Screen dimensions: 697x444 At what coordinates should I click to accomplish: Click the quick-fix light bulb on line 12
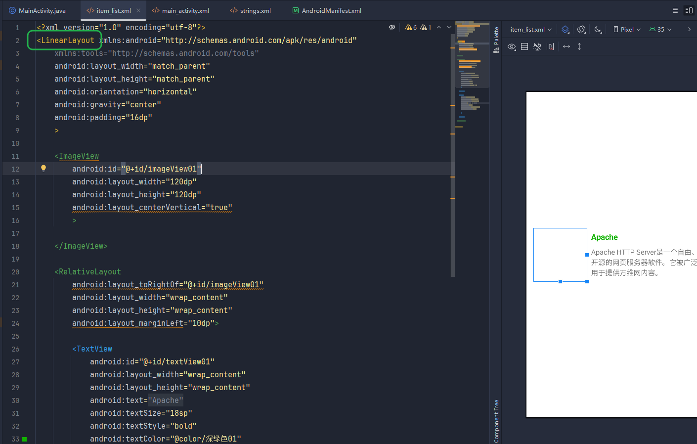click(44, 169)
